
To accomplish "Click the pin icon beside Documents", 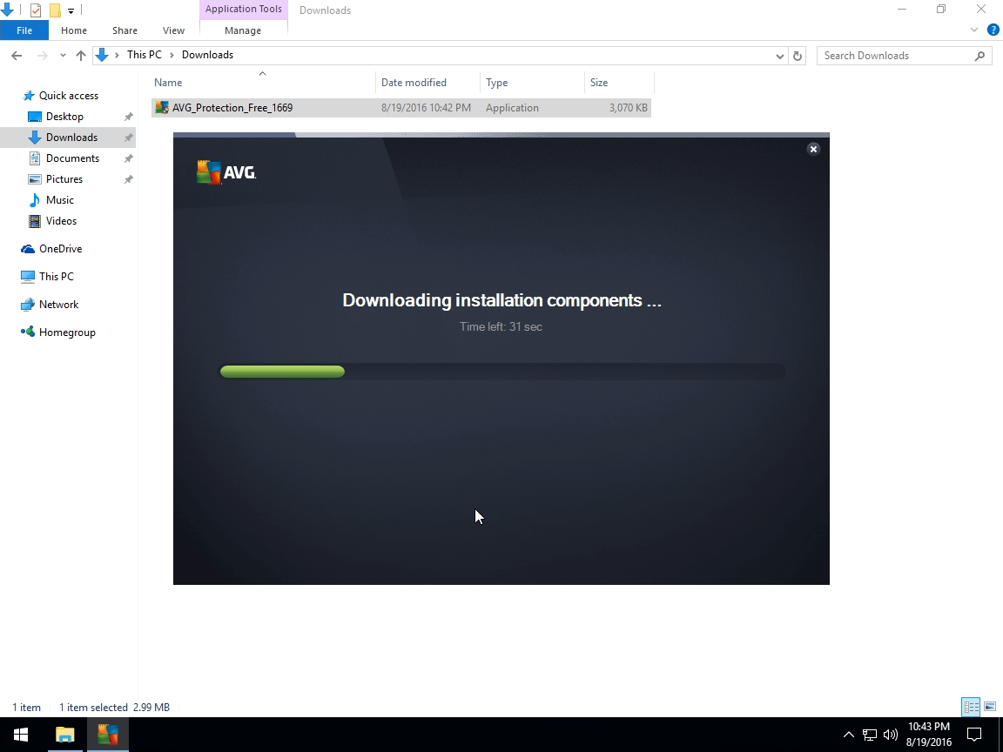I will coord(128,158).
